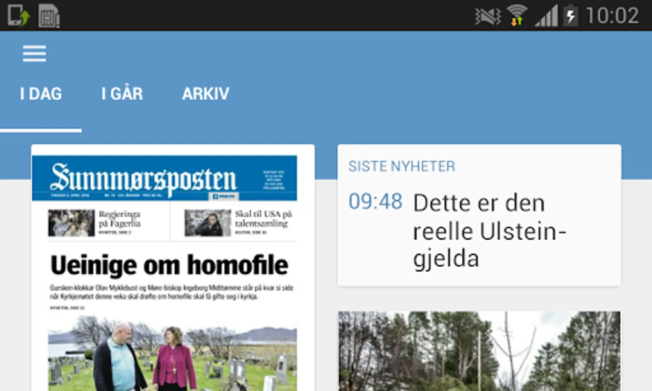
Task: Tap the 'Regjeringa på Fagerlia' teaser
Action: pyautogui.click(x=95, y=223)
